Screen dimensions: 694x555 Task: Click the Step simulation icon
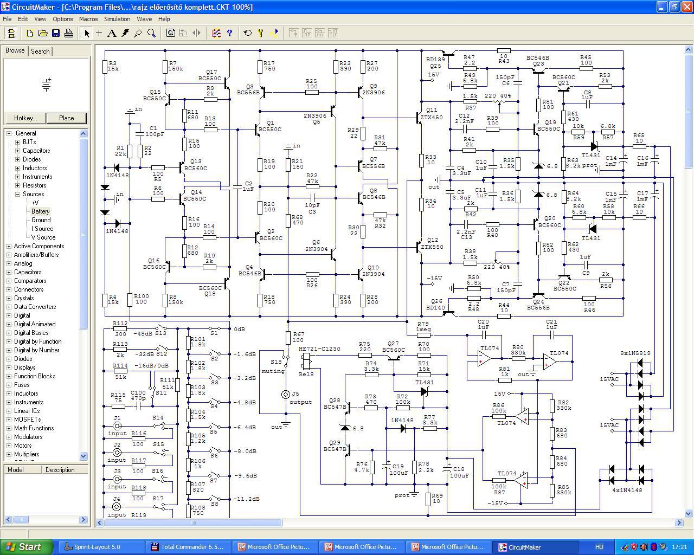(x=261, y=33)
